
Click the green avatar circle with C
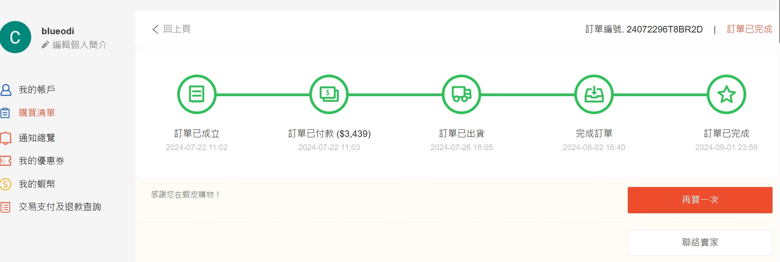coord(15,37)
